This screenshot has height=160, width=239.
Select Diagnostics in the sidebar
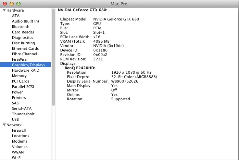click(22, 38)
